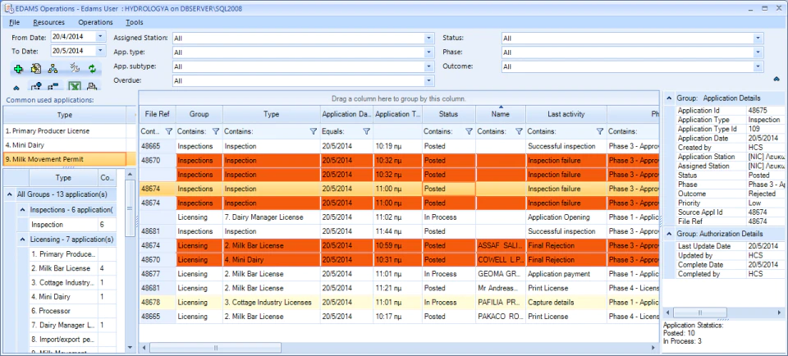Open the Outcome filter dropdown
Screen dimensions: 788x356
[x=758, y=66]
